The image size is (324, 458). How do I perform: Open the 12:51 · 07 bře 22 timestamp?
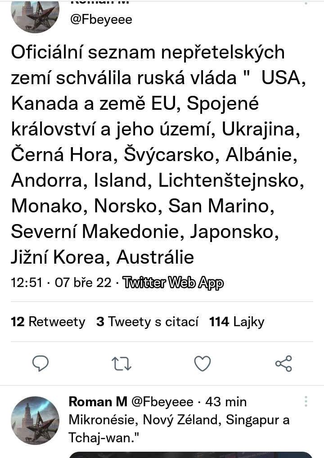61,283
